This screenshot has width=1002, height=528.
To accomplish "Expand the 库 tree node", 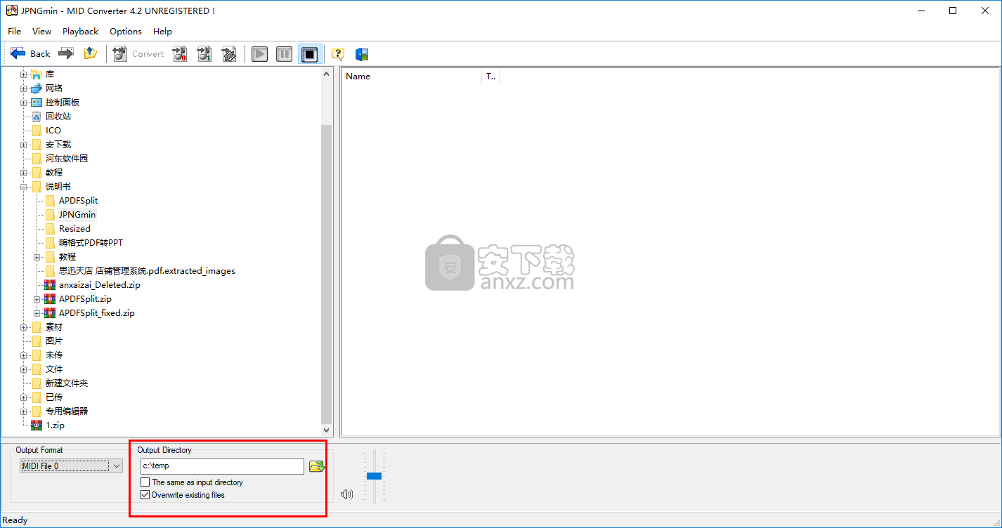I will coord(23,74).
